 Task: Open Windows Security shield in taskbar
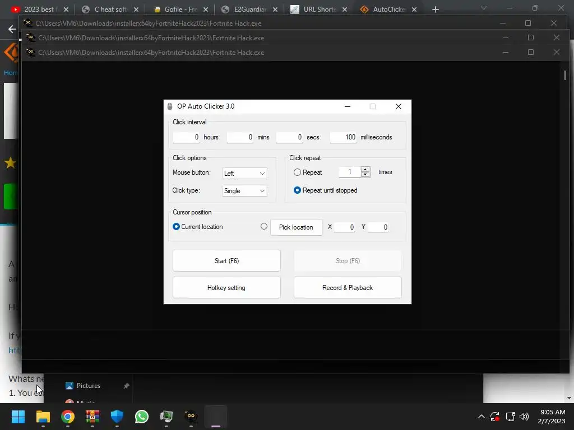pyautogui.click(x=117, y=417)
